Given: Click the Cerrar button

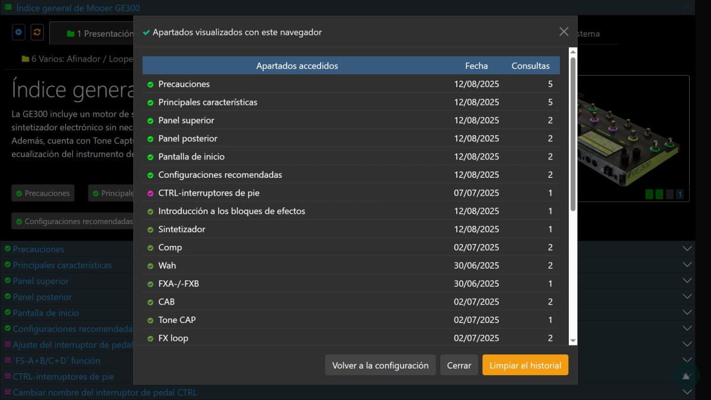Looking at the screenshot, I should tap(459, 365).
